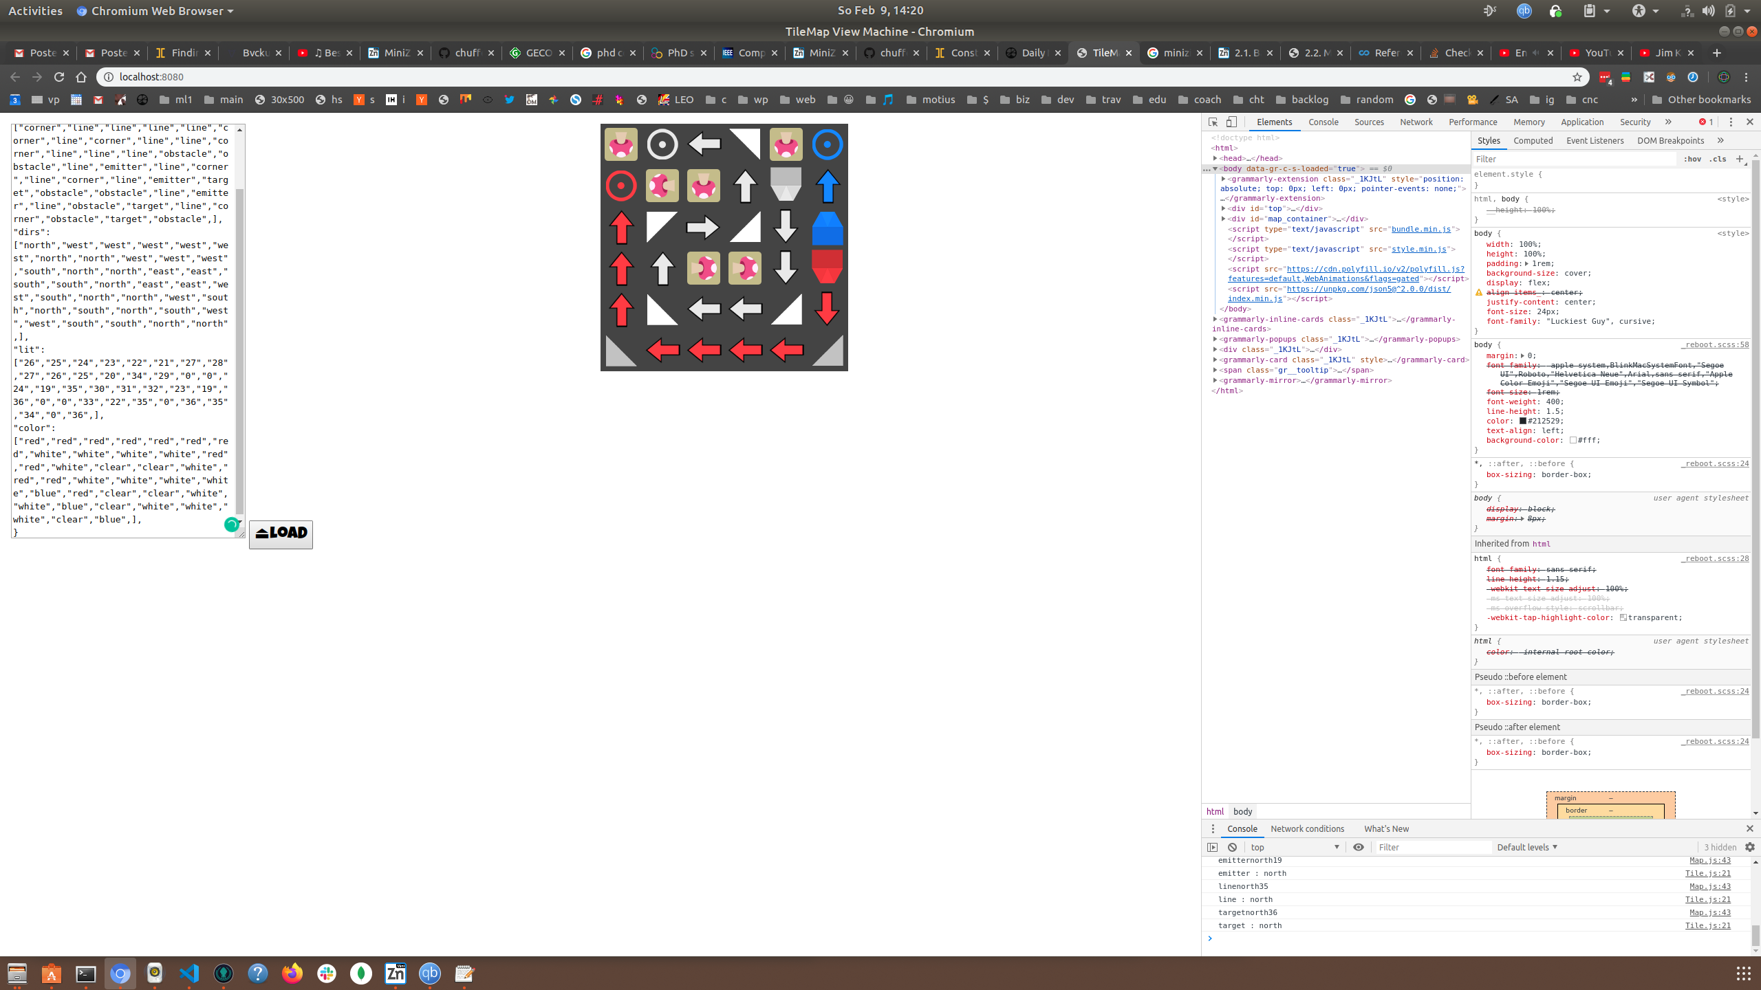Screen dimensions: 1761x990
Task: Open the DevTools three-dot customize menu
Action: [1731, 122]
